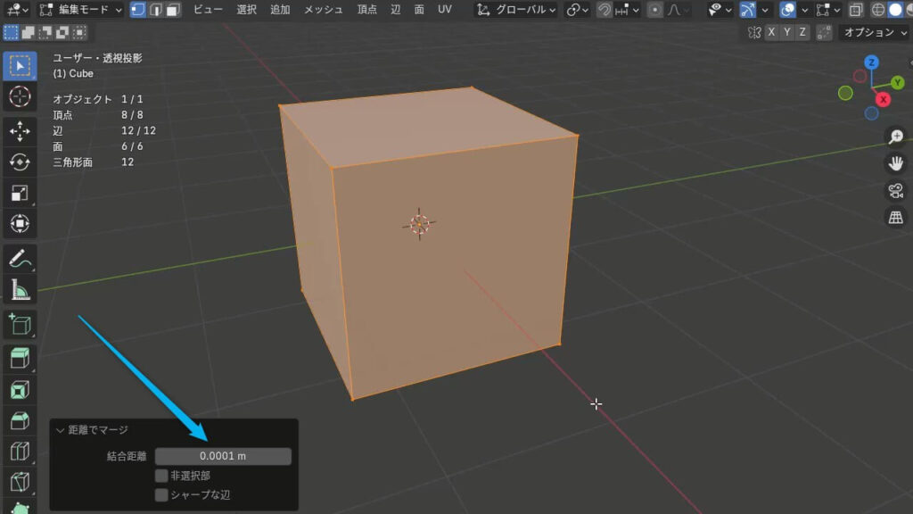Enable edge select mode
Viewport: 913px width, 514px height.
pyautogui.click(x=155, y=10)
